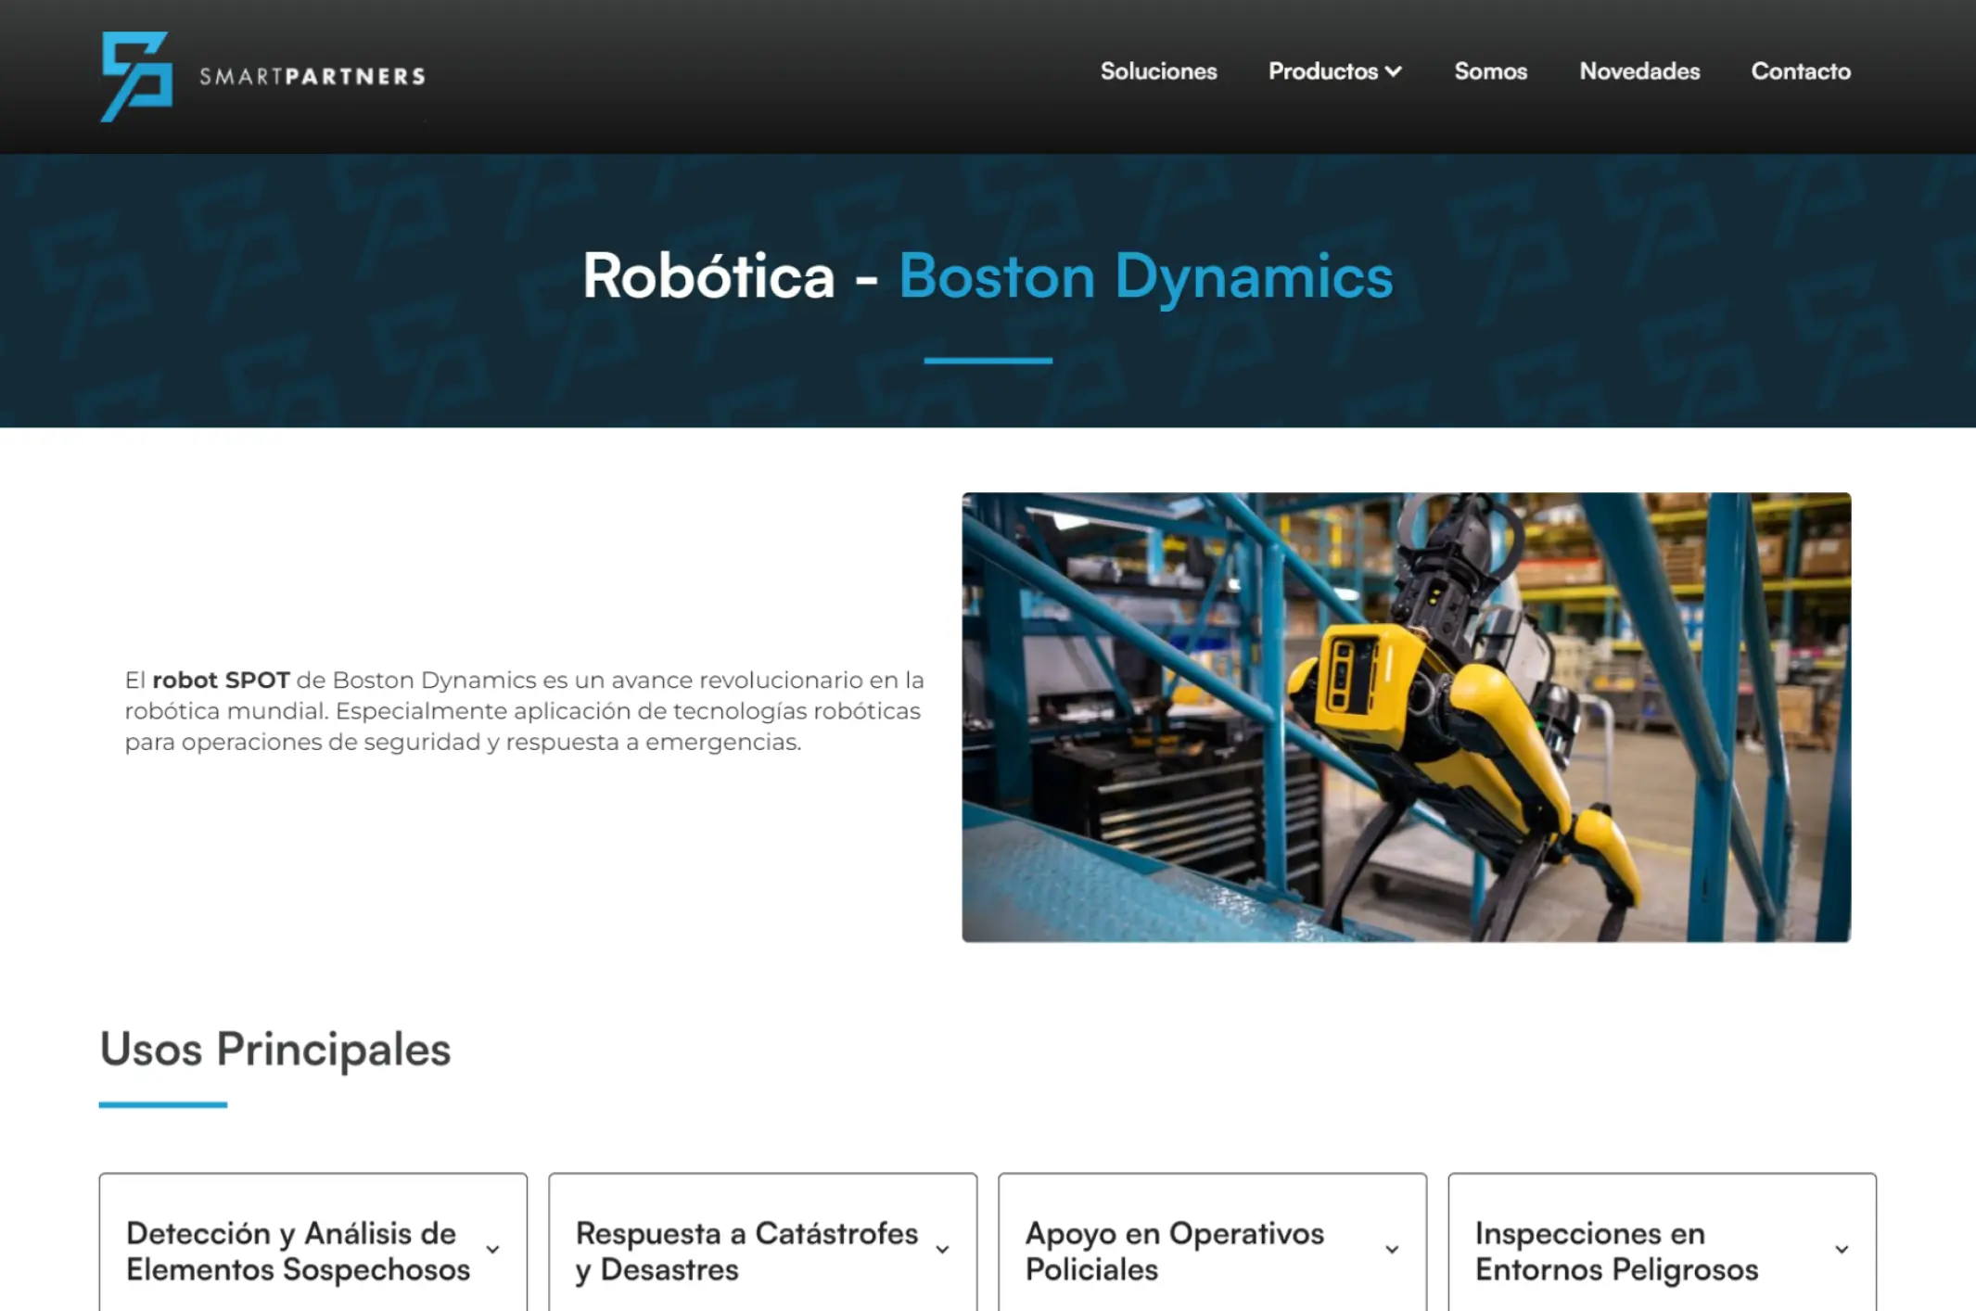Open the Soluciones menu item
Screen dimensions: 1976x1311
pyautogui.click(x=1158, y=71)
